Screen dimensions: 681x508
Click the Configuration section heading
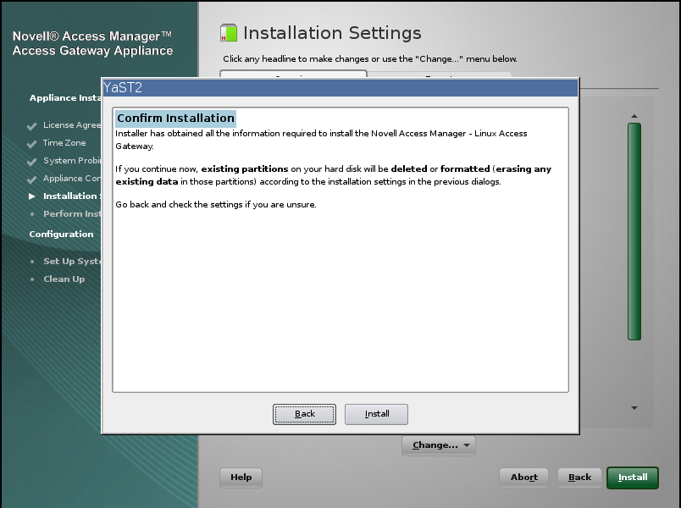pos(61,234)
